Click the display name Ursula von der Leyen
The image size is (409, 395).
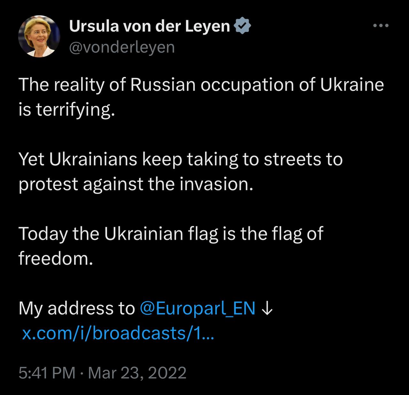150,26
